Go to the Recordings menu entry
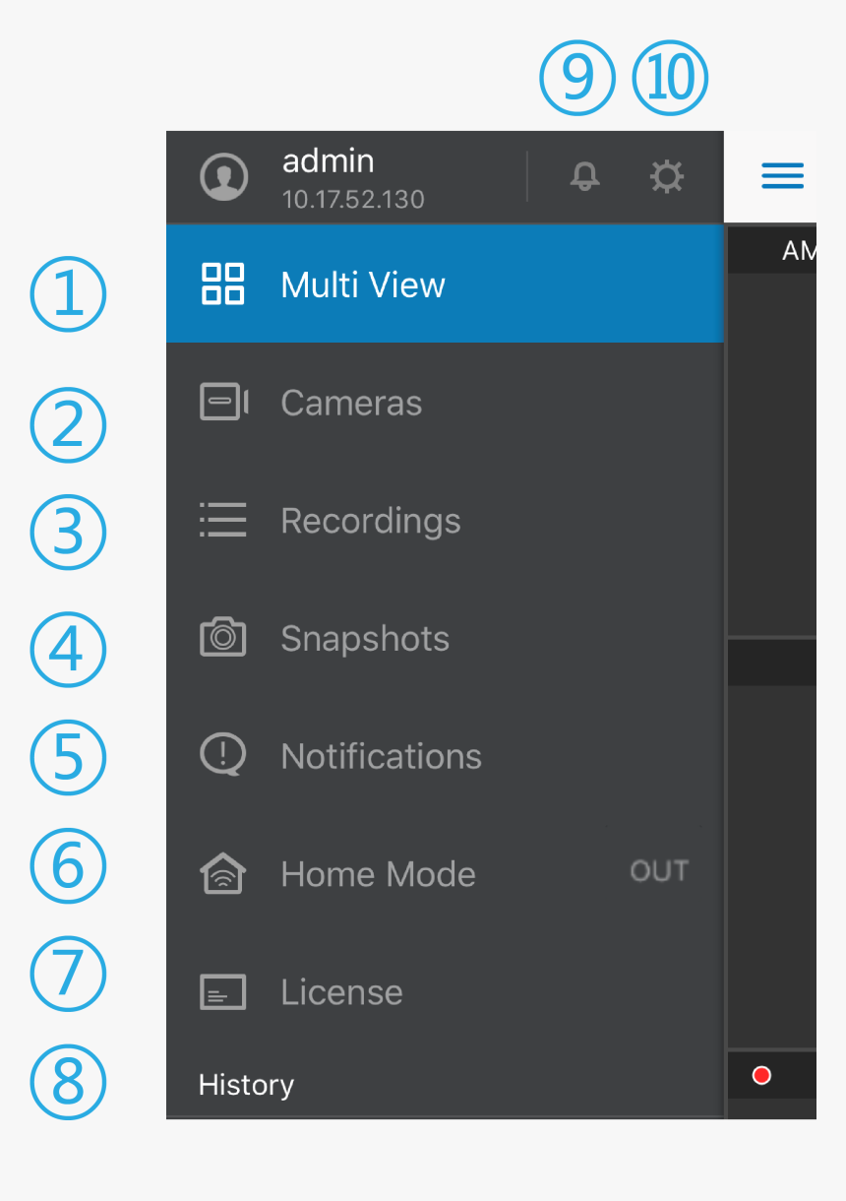 click(371, 521)
